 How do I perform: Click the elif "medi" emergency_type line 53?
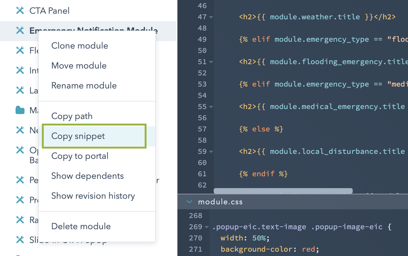323,84
